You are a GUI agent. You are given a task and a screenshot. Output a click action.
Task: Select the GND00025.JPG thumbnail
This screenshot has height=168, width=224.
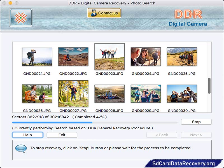(x=182, y=57)
